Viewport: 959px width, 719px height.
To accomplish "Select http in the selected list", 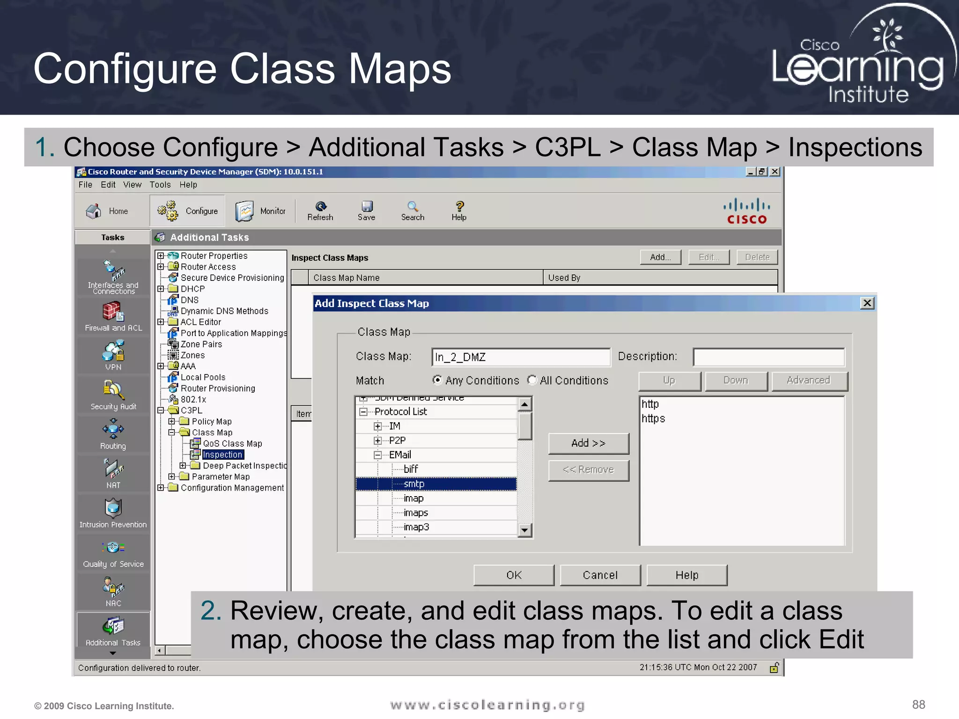I will point(650,404).
